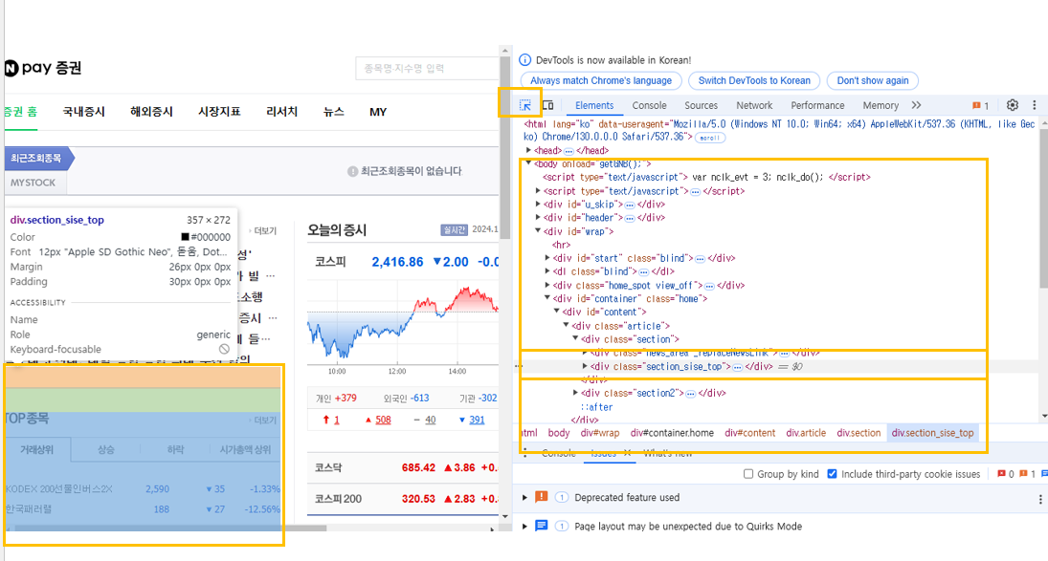The height and width of the screenshot is (561, 1048).
Task: Open 뉴스 menu on the page
Action: pos(333,112)
